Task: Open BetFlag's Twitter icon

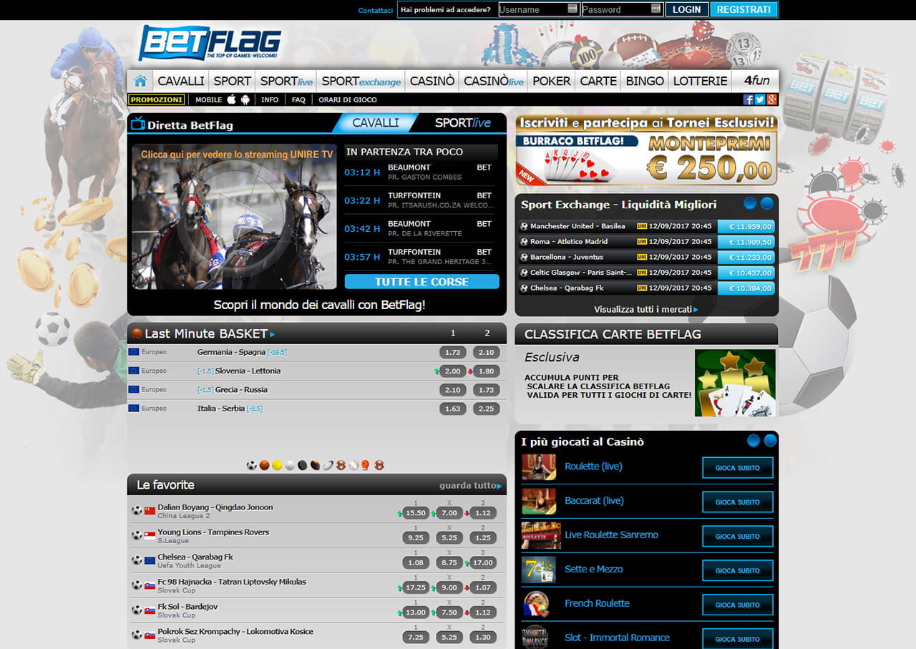Action: tap(760, 99)
